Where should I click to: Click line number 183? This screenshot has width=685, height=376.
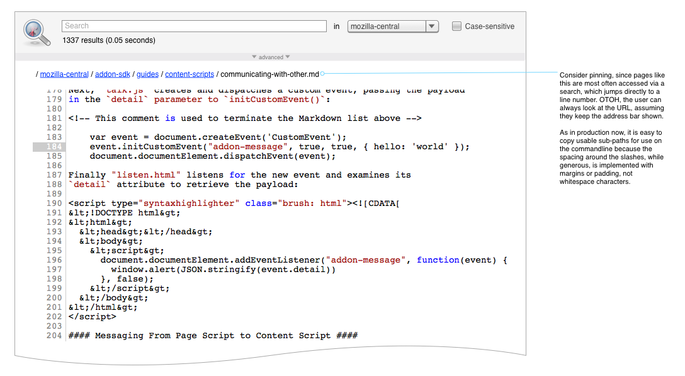[54, 137]
